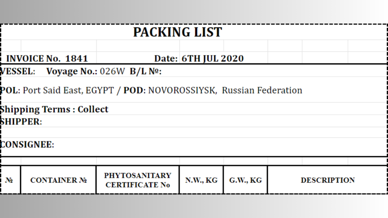
Task: Select the VESSEL and Voyage No. row
Action: [194, 71]
